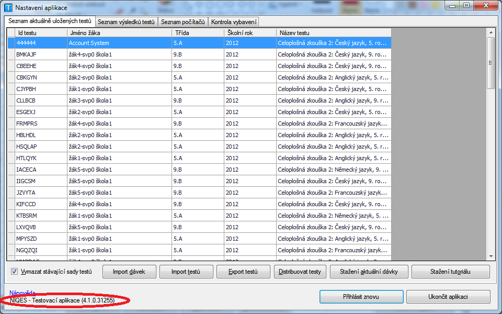Click 'Distribuovat testy' button
This screenshot has width=502, height=314.
click(300, 272)
